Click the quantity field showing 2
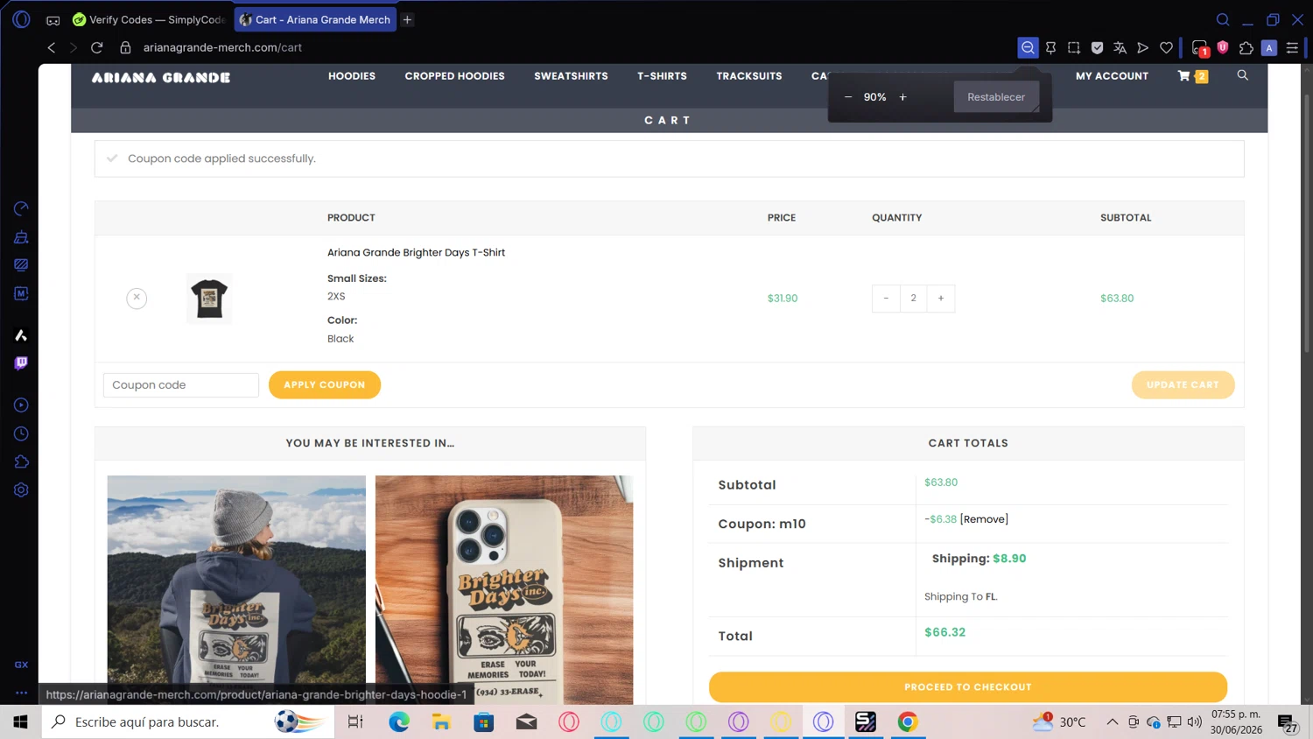The height and width of the screenshot is (739, 1313). 913,298
